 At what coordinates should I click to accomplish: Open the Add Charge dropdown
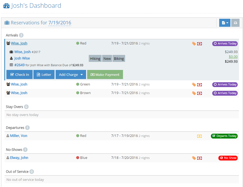(x=71, y=74)
